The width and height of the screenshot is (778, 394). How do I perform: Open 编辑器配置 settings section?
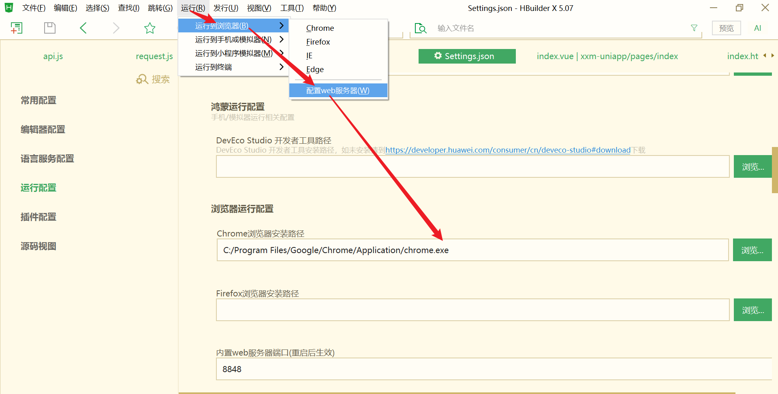(43, 130)
